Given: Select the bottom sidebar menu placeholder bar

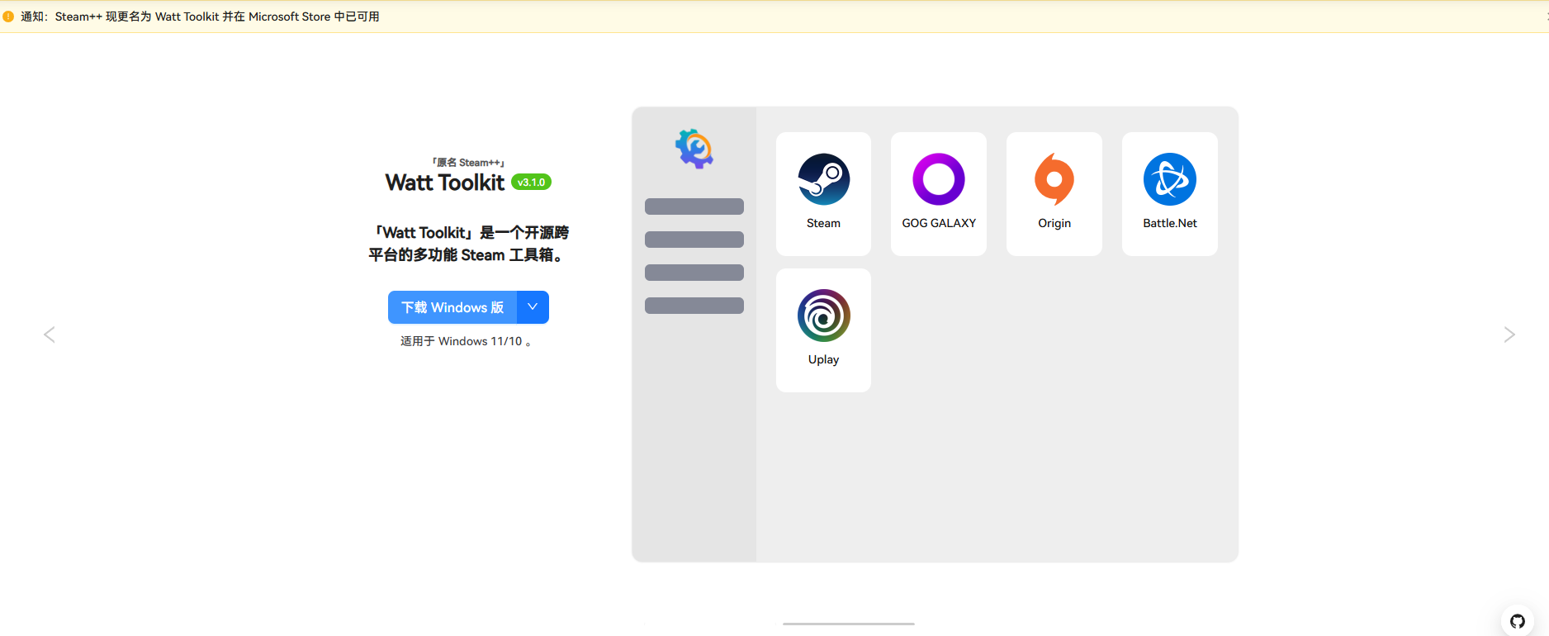Looking at the screenshot, I should point(694,306).
